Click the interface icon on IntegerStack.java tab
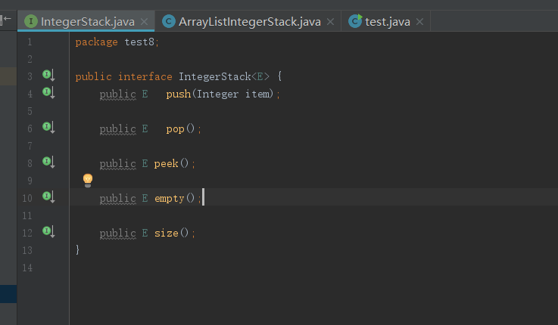The height and width of the screenshot is (325, 558). pos(31,22)
